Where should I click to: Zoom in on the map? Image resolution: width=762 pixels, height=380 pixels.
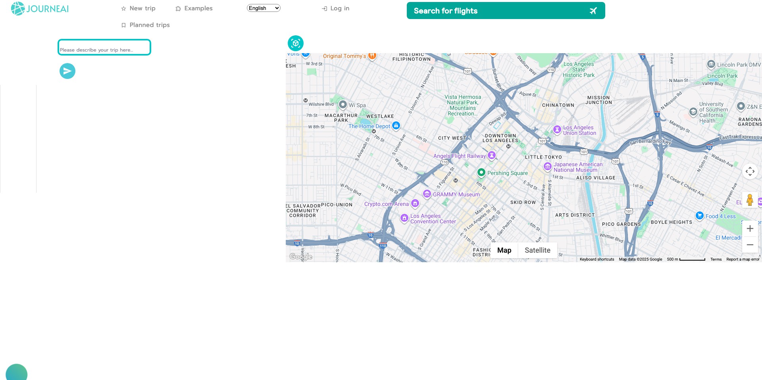coord(750,228)
